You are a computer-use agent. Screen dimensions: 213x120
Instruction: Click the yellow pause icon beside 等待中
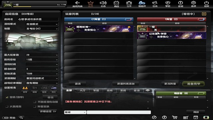click(204, 14)
